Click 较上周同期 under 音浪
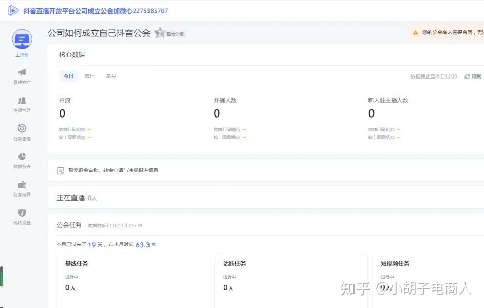Screen dimensions: 484x308 (72, 137)
